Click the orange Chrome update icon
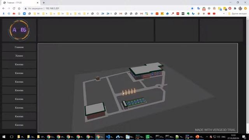 (245, 9)
